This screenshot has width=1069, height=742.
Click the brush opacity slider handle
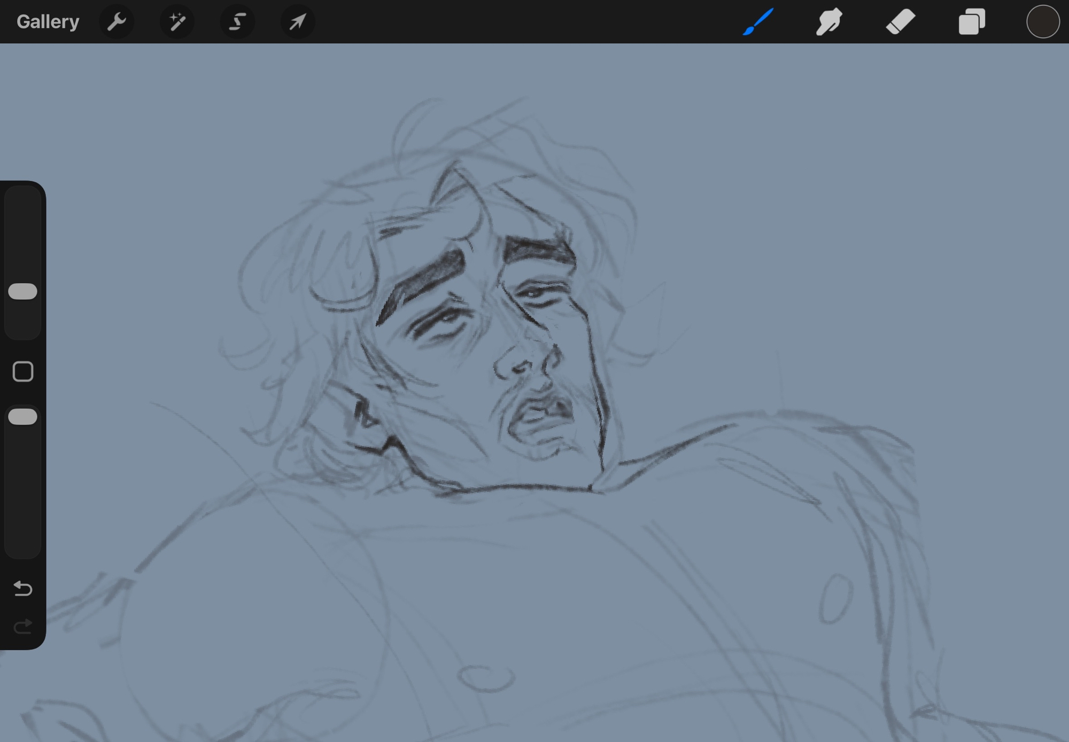click(x=23, y=417)
